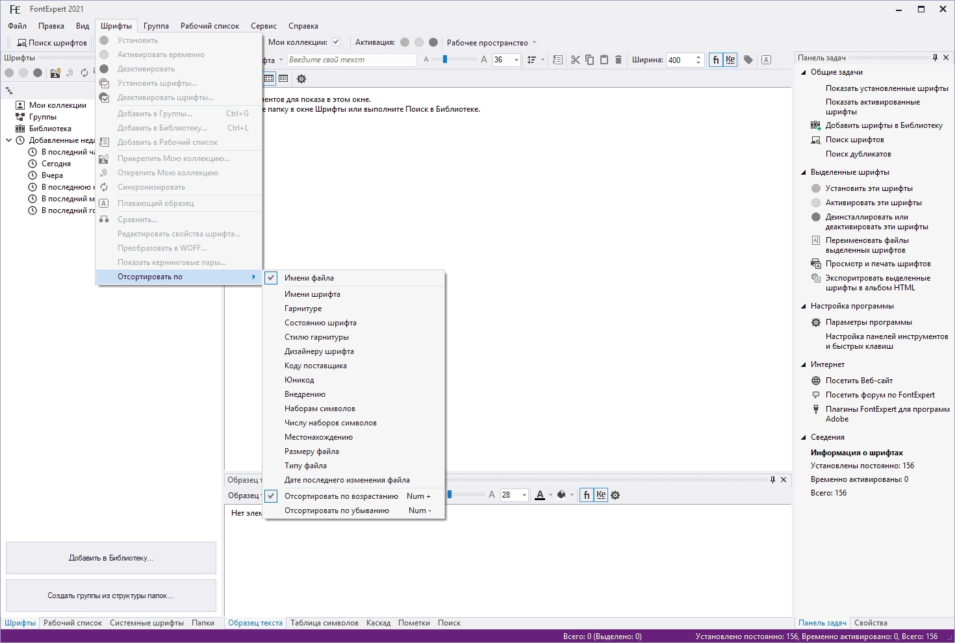Screen dimensions: 955x643
Task: Click the text color A swatch
Action: click(x=540, y=495)
